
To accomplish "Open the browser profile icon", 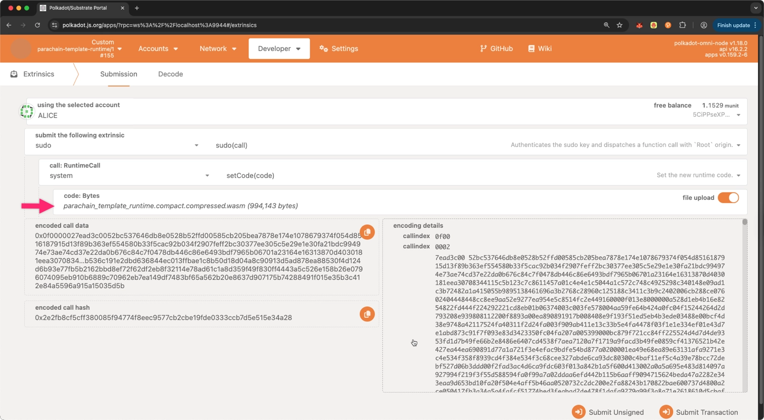I will click(703, 25).
